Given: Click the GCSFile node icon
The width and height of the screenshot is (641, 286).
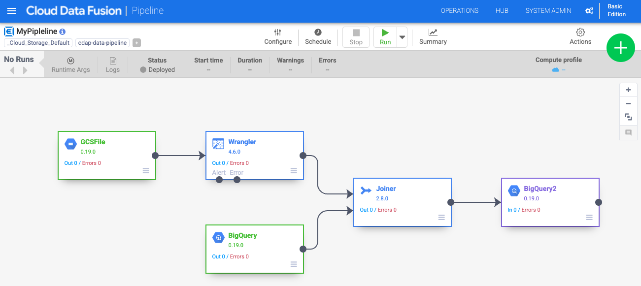Looking at the screenshot, I should coord(70,144).
